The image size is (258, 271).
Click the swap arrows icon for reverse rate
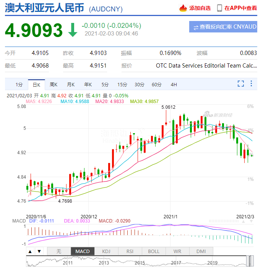(x=196, y=27)
